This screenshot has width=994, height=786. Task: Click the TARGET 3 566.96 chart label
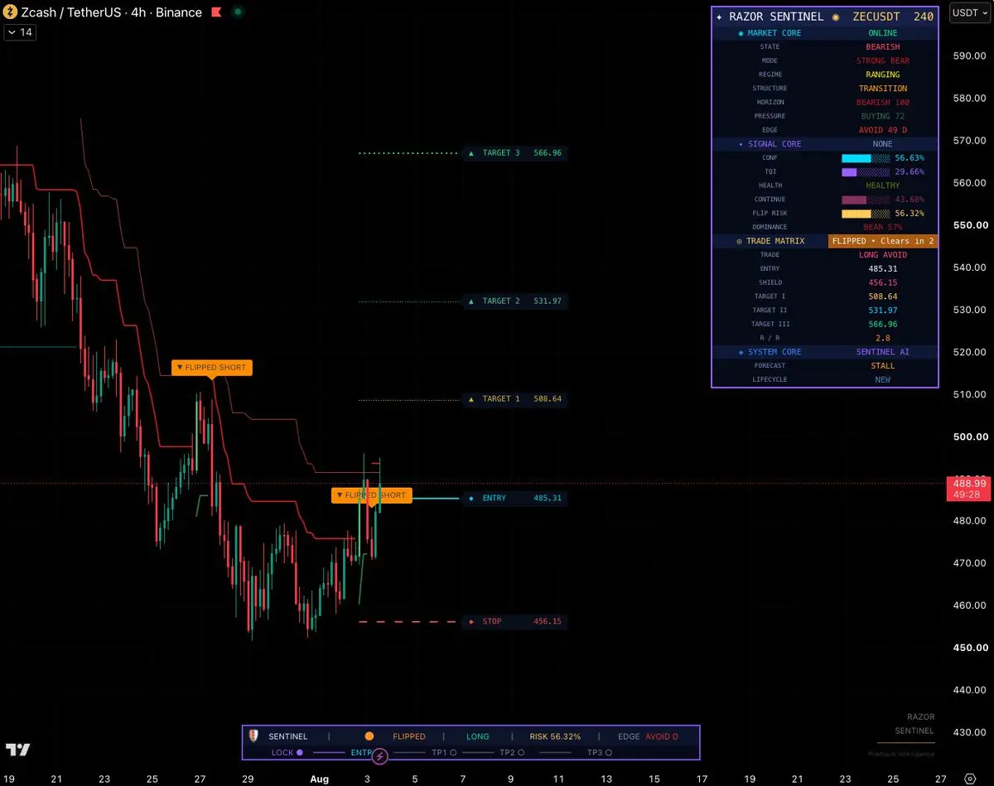pos(514,153)
